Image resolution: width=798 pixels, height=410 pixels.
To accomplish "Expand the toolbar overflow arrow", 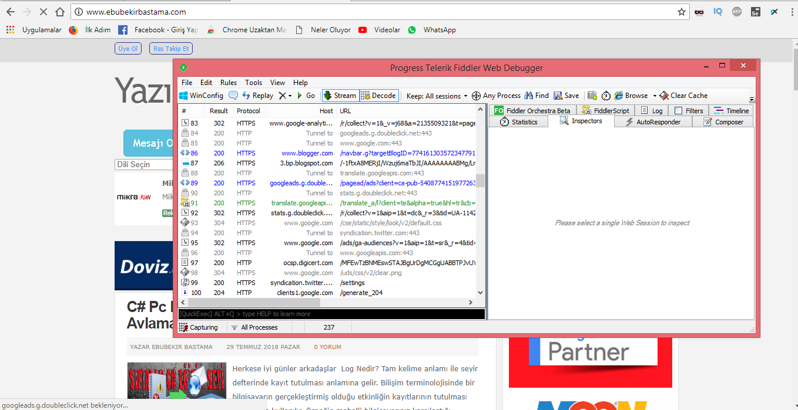I will [x=752, y=99].
